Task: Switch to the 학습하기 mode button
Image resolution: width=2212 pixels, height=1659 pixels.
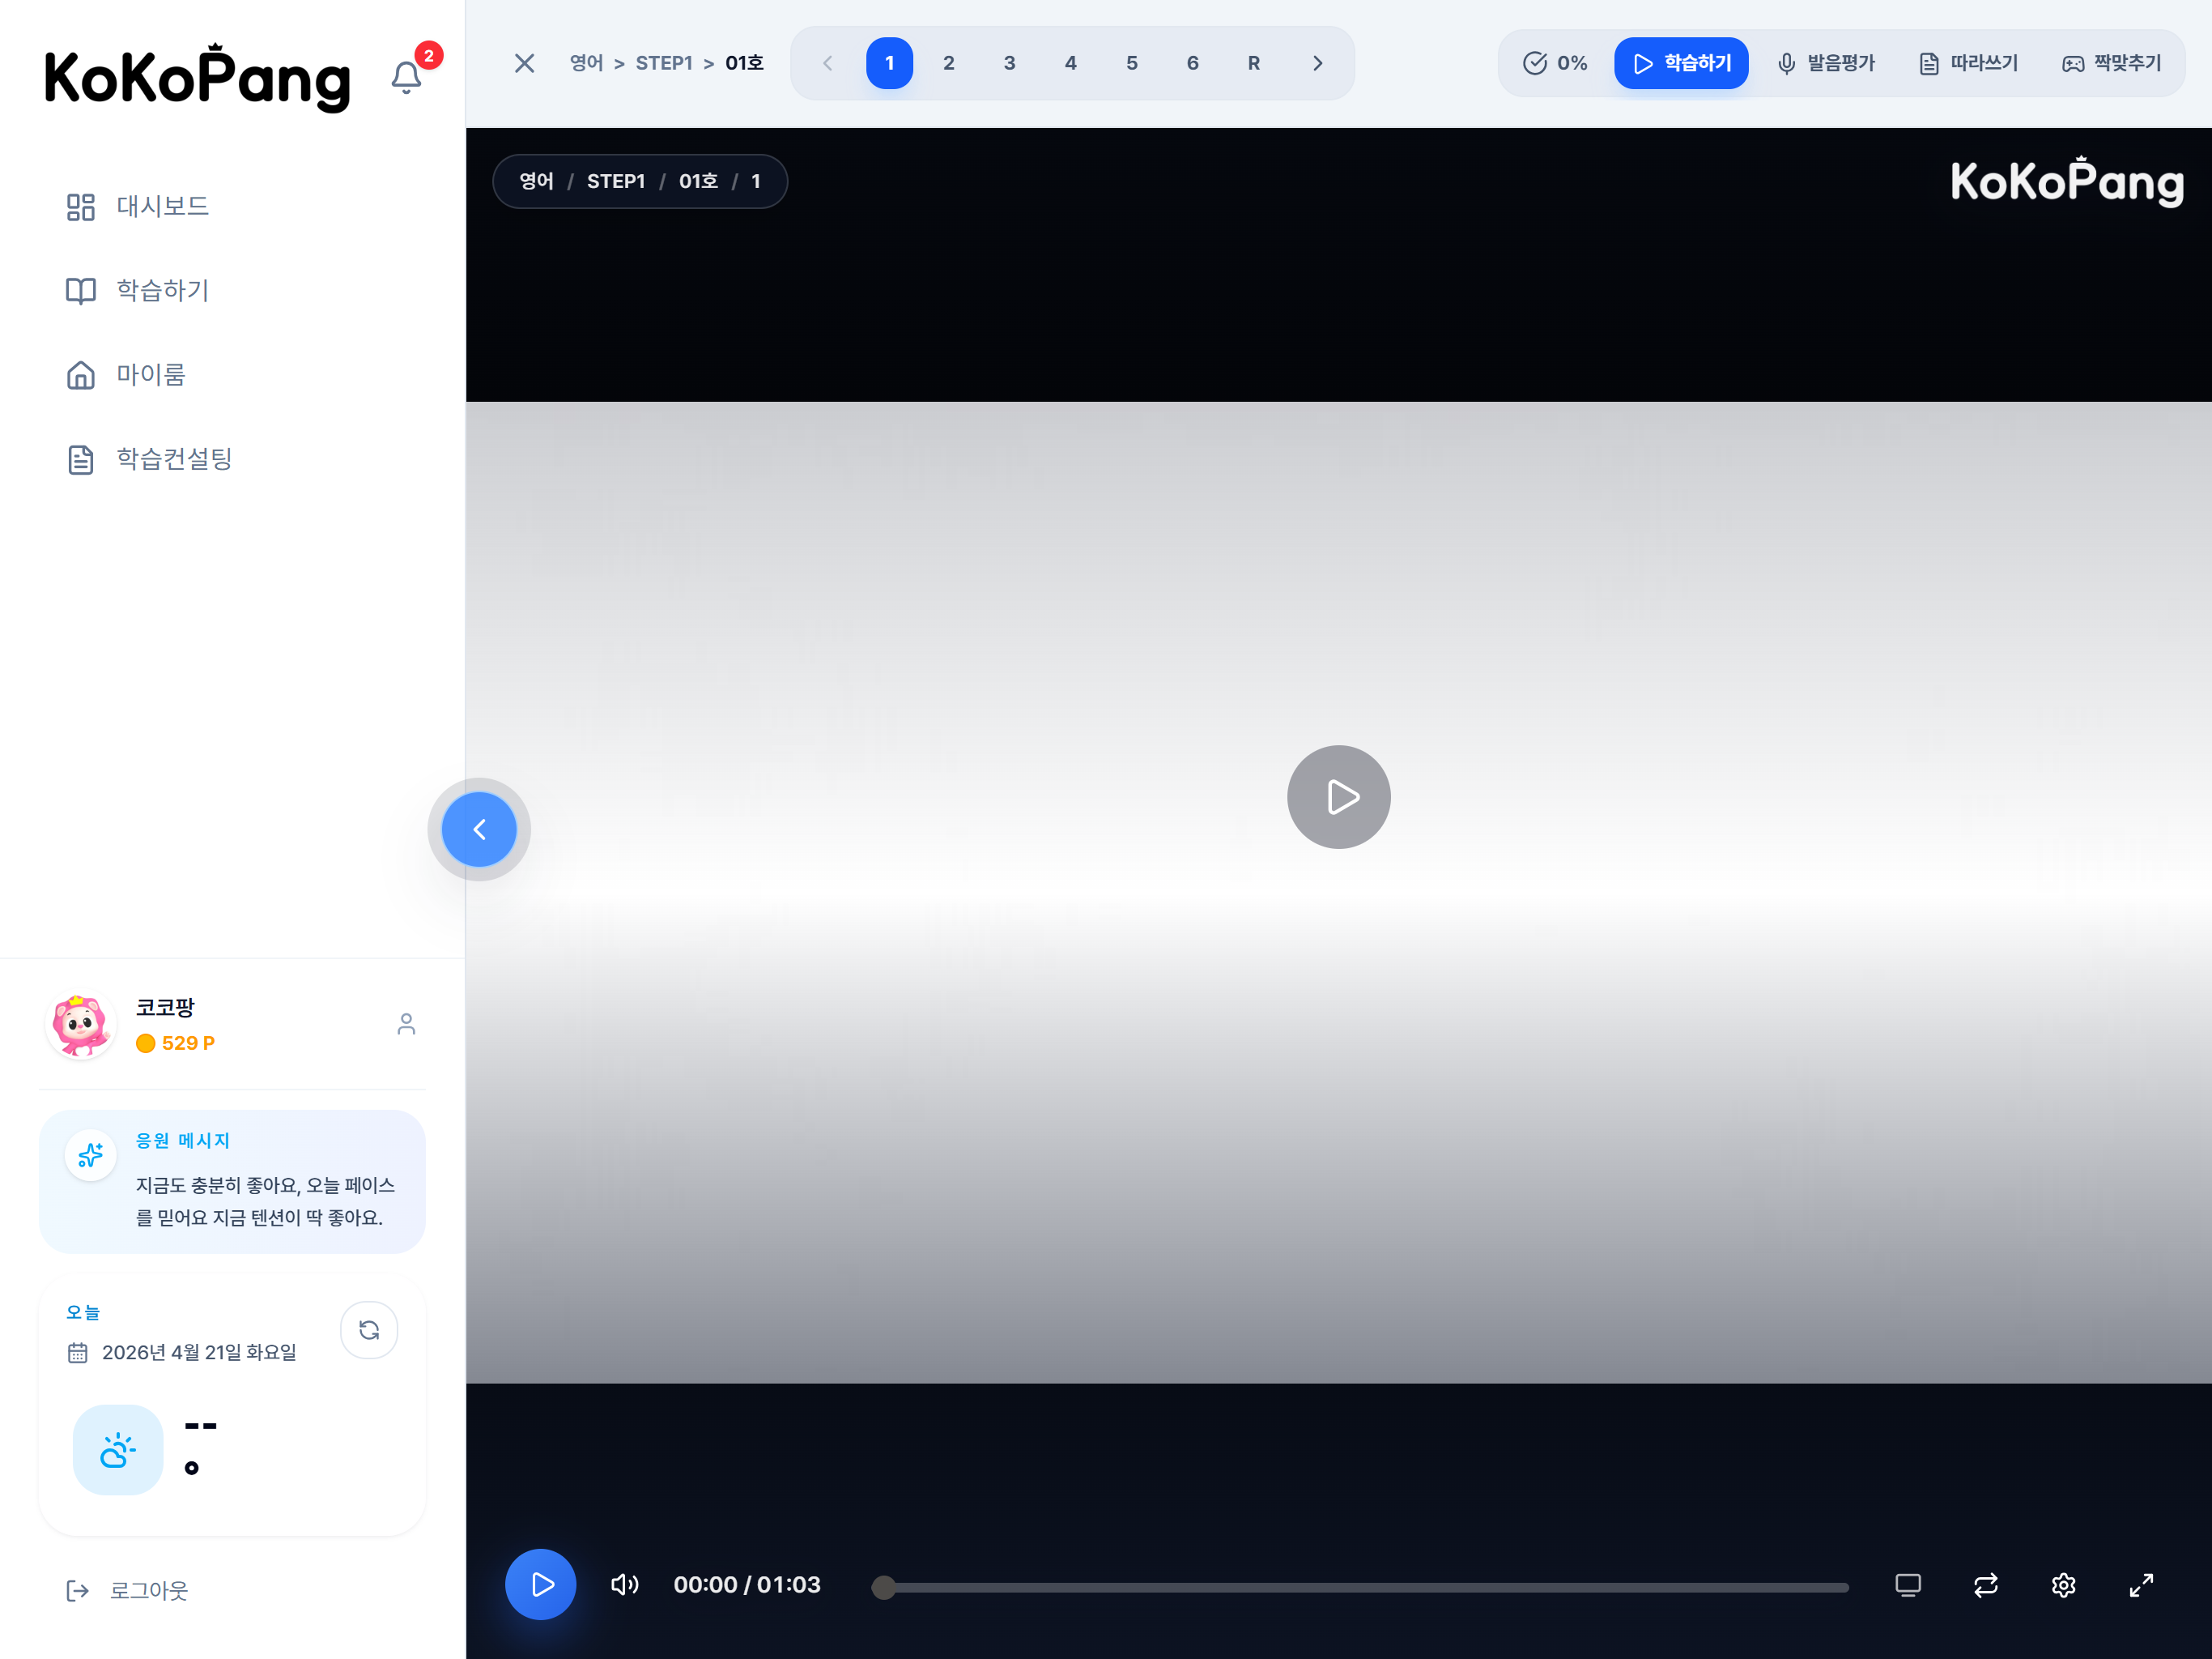Action: [x=1681, y=63]
